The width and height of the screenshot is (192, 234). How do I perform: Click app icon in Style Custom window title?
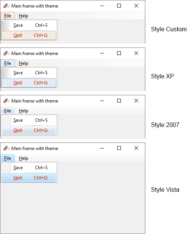(x=6, y=6)
